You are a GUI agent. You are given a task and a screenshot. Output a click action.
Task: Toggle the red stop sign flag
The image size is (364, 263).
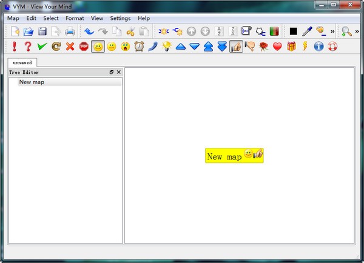coord(84,47)
